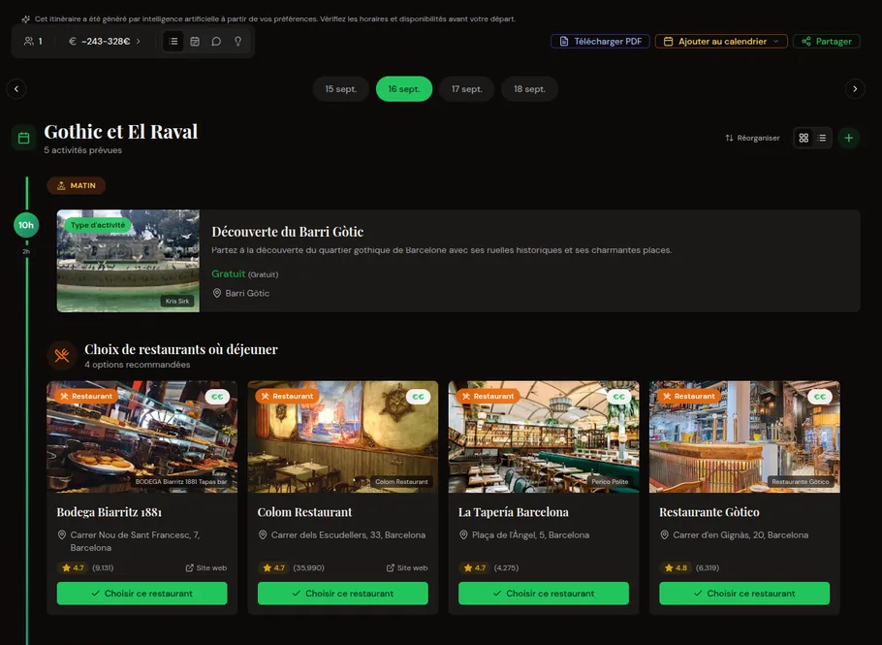Viewport: 882px width, 645px height.
Task: Open Colom Restaurant Site web link
Action: point(407,568)
